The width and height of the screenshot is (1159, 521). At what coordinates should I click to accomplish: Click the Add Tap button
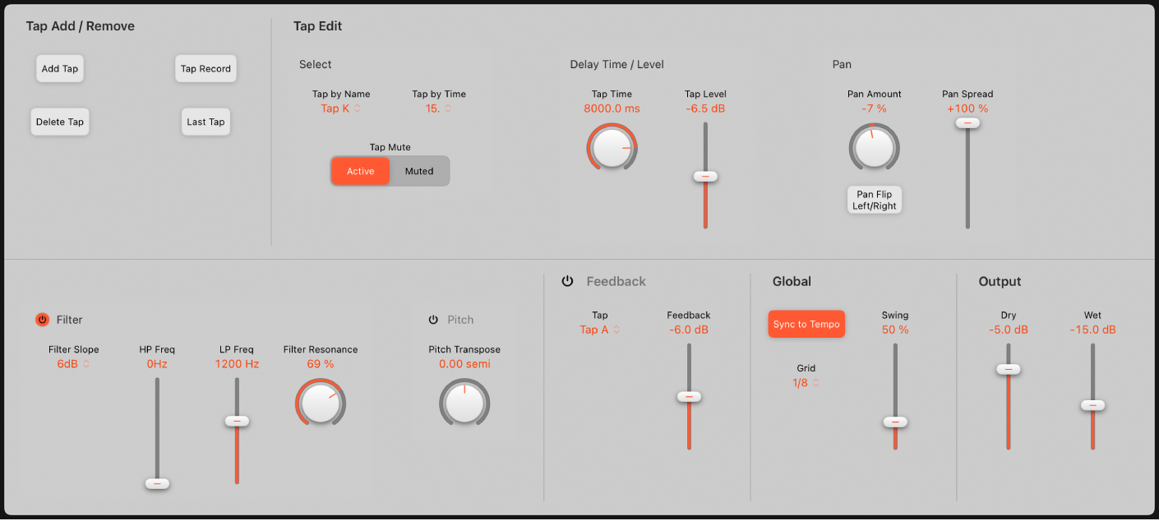tap(59, 68)
